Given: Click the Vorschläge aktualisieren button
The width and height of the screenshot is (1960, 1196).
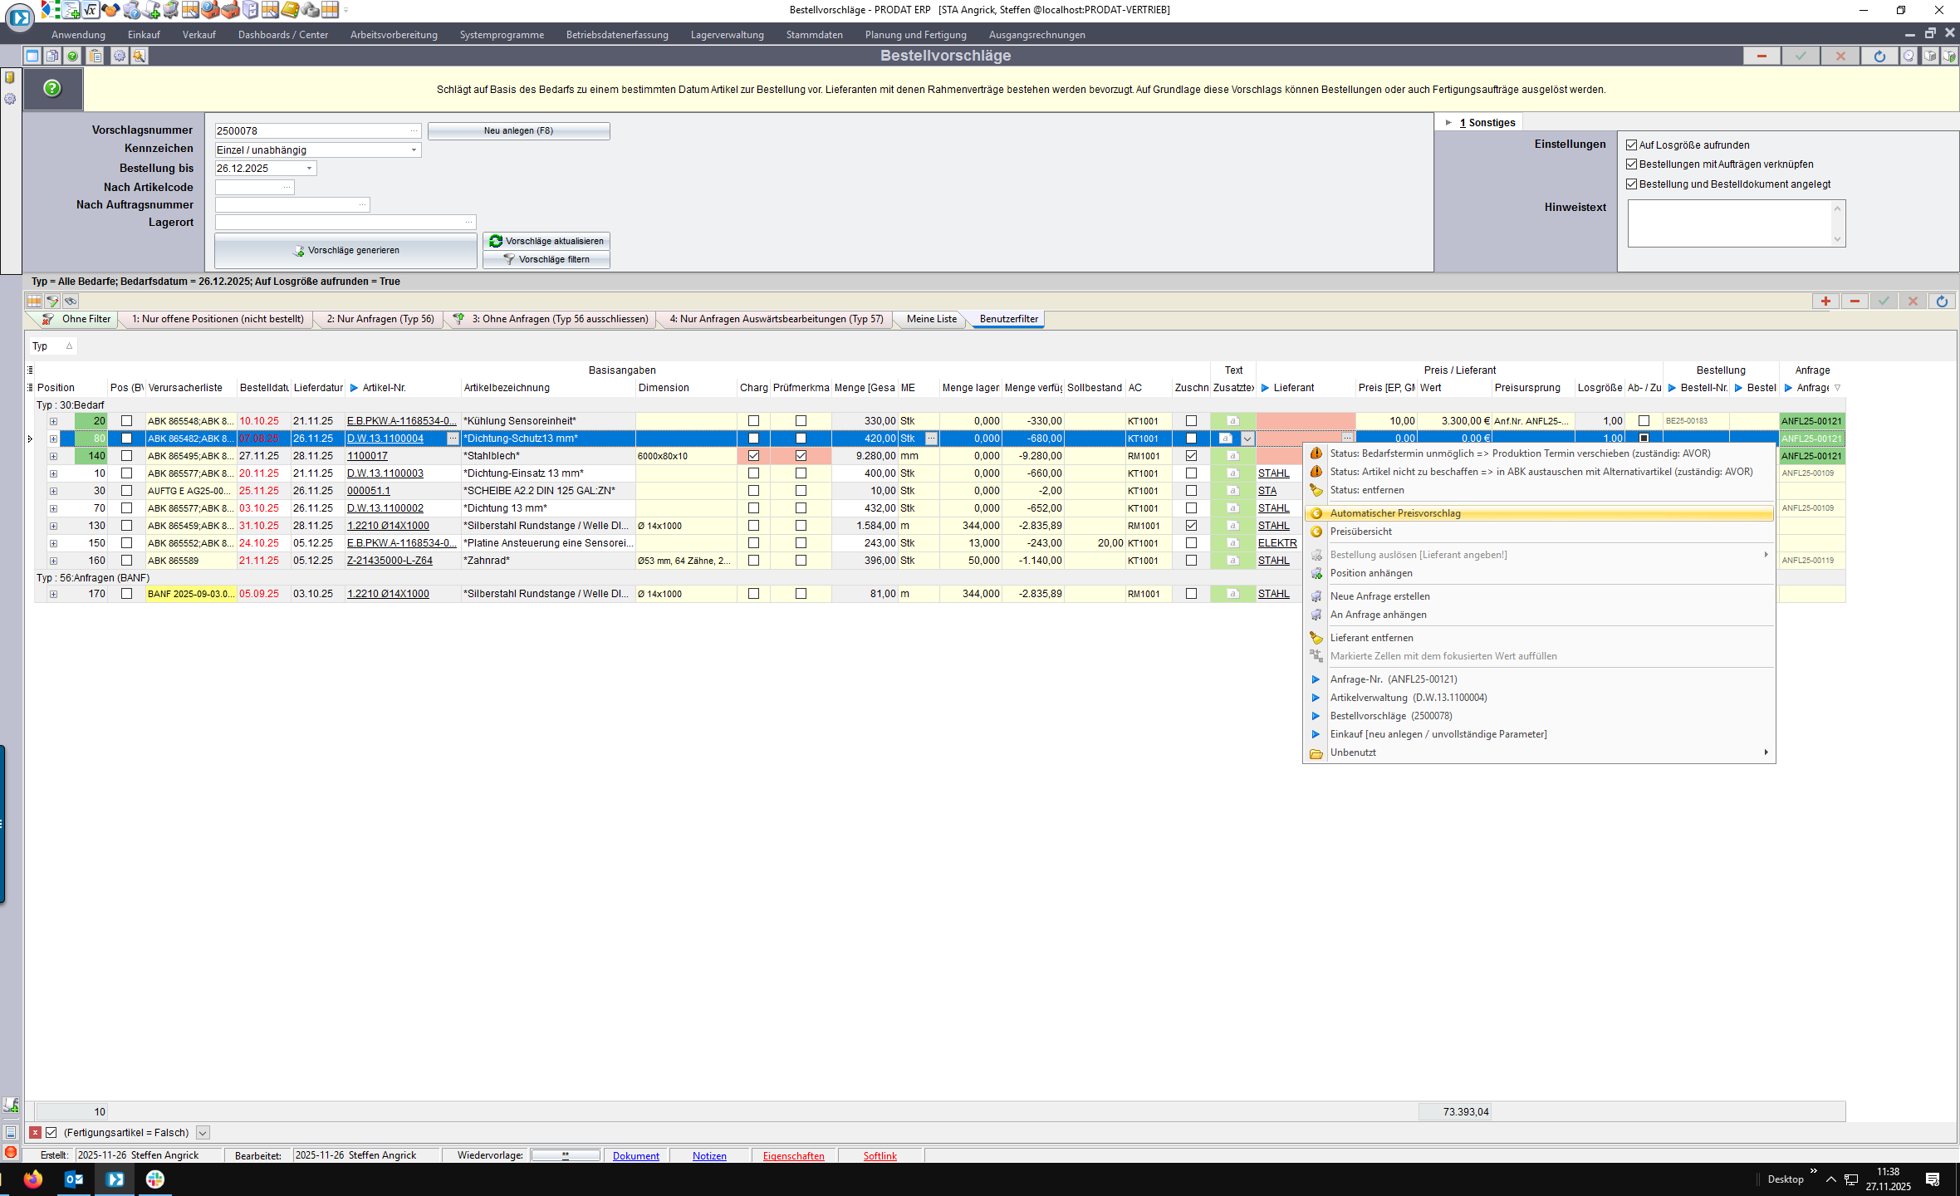Looking at the screenshot, I should coord(546,241).
